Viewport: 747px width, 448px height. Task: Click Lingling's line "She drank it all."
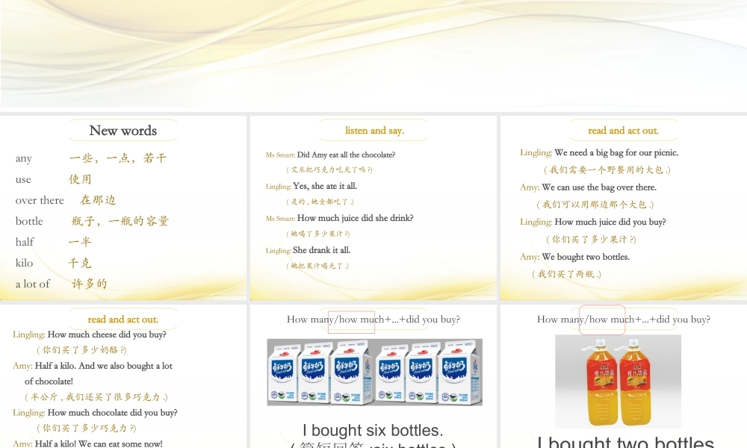pos(321,250)
